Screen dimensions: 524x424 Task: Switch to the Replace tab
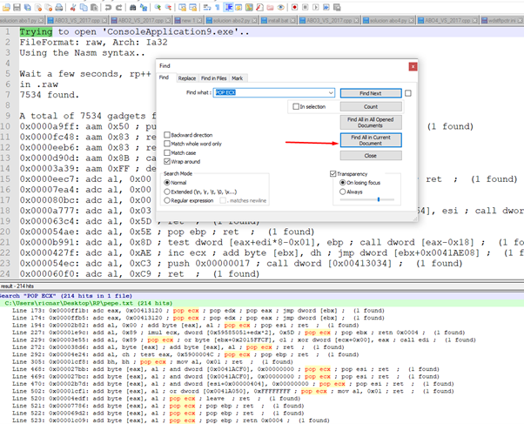187,78
